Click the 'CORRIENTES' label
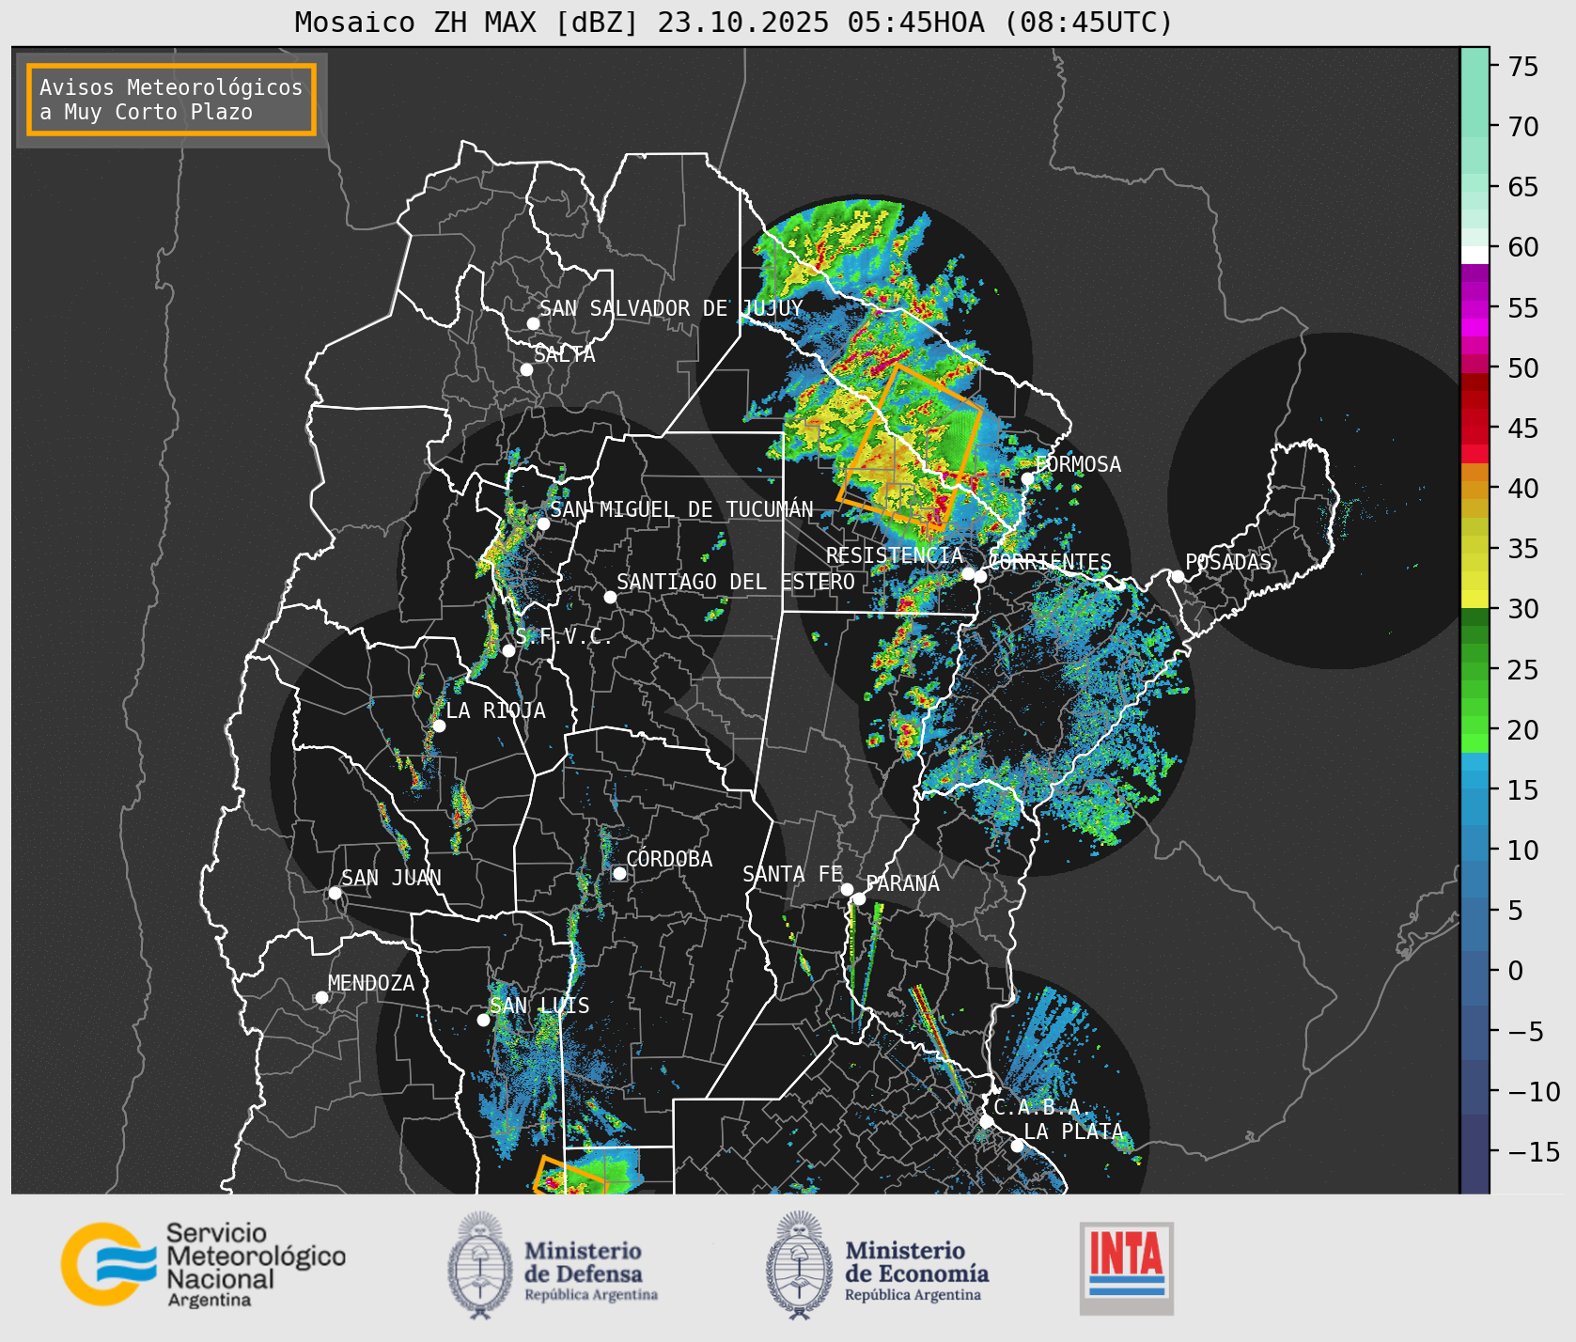1576x1342 pixels. click(1050, 562)
